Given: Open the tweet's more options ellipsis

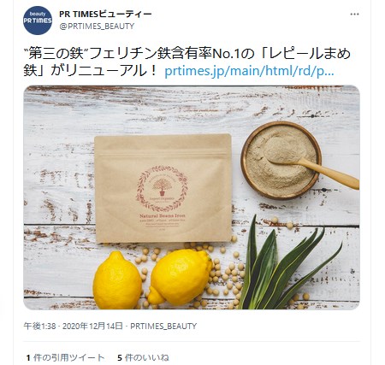Looking at the screenshot, I should pyautogui.click(x=354, y=15).
